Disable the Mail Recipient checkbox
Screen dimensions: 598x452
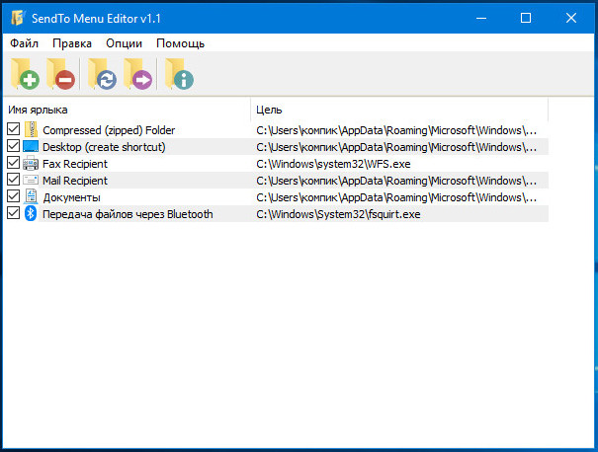[x=14, y=180]
